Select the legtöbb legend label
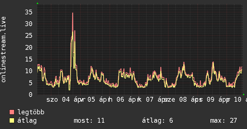Viewport: 247px width, 129px height. coord(31,112)
